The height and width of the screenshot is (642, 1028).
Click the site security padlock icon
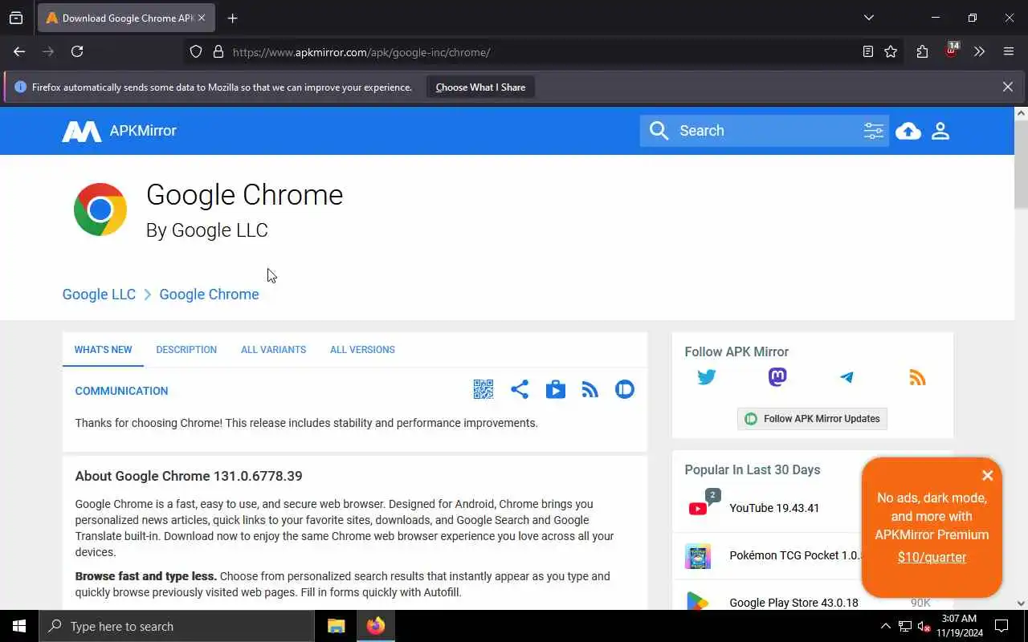coord(218,52)
